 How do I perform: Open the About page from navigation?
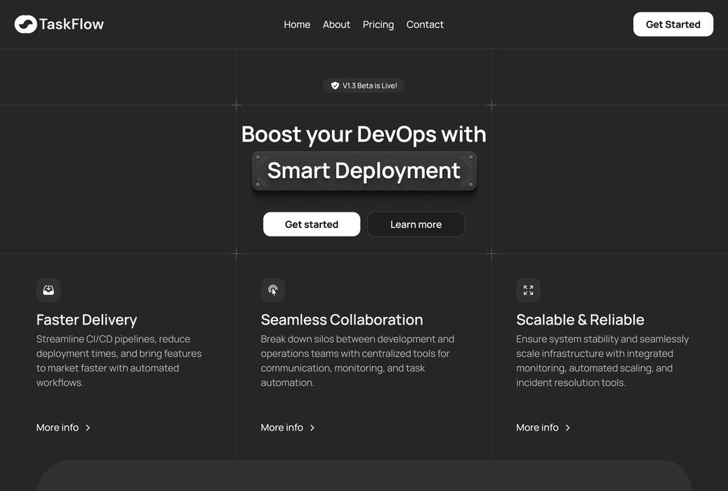tap(336, 25)
